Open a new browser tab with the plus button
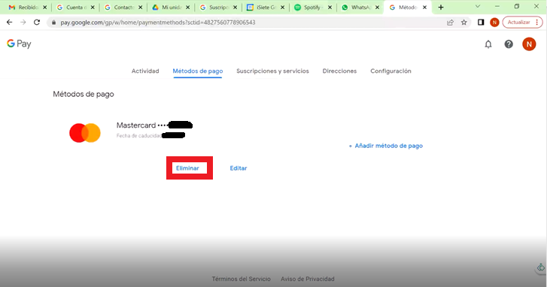 coord(441,8)
